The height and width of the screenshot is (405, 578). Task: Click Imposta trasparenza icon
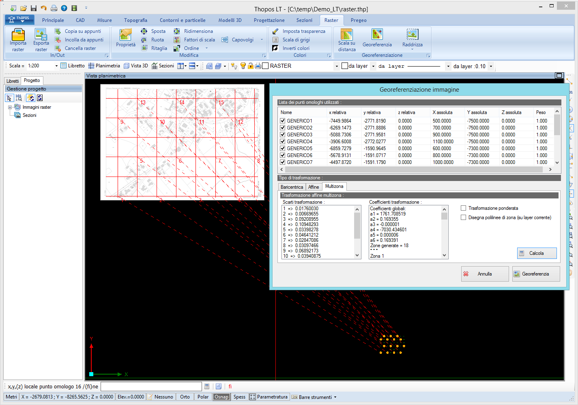[275, 31]
